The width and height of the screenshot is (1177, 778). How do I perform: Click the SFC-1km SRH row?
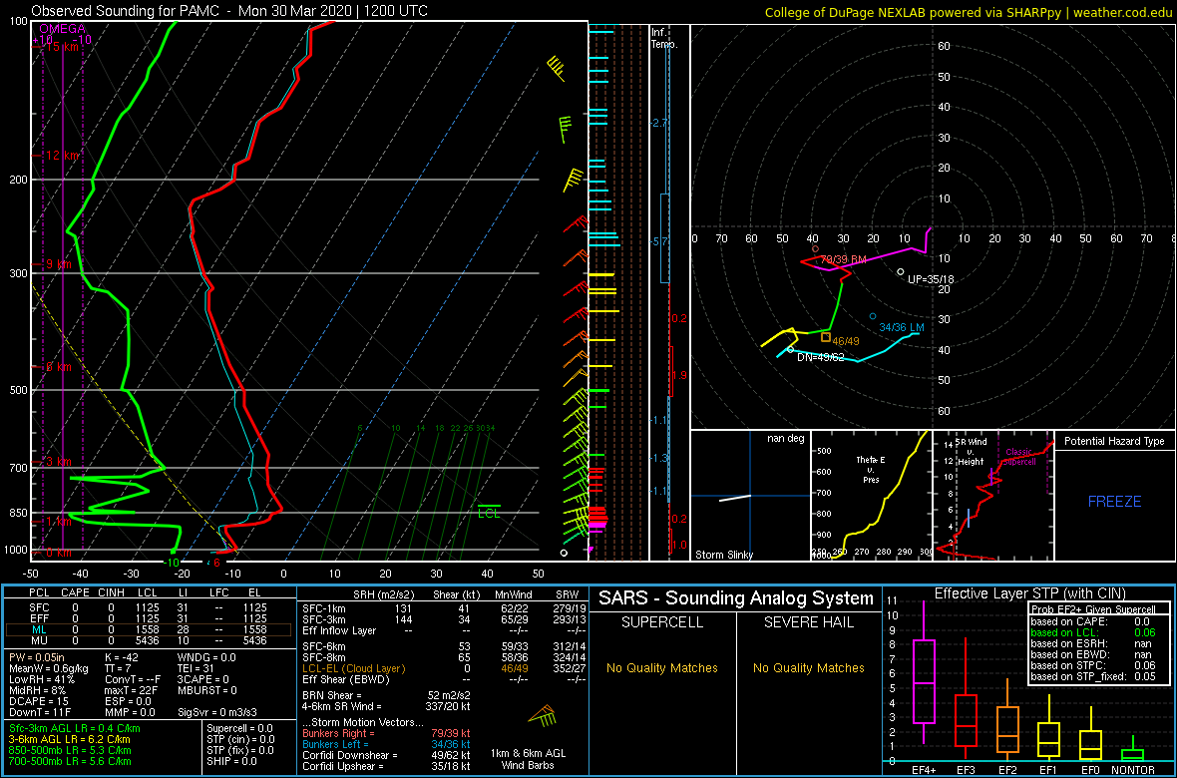pyautogui.click(x=445, y=609)
